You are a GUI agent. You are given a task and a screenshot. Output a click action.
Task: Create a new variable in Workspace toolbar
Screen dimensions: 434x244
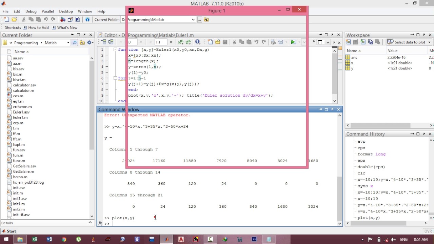[348, 42]
